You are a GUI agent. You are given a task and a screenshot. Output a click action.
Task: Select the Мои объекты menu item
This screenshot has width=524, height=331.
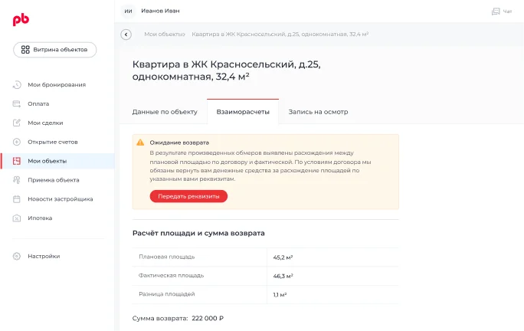[47, 161]
